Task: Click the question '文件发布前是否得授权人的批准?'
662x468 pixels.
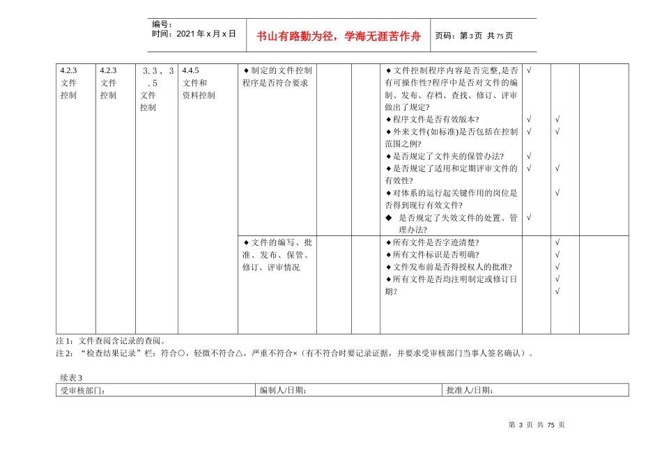Action: (x=449, y=267)
